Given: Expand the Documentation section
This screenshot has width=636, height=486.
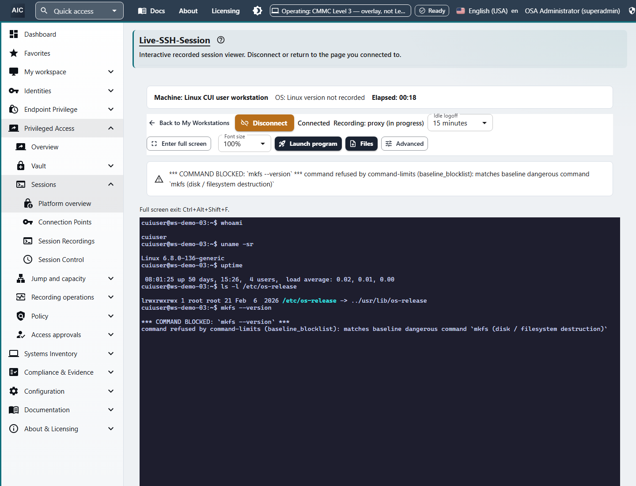Looking at the screenshot, I should pos(111,410).
